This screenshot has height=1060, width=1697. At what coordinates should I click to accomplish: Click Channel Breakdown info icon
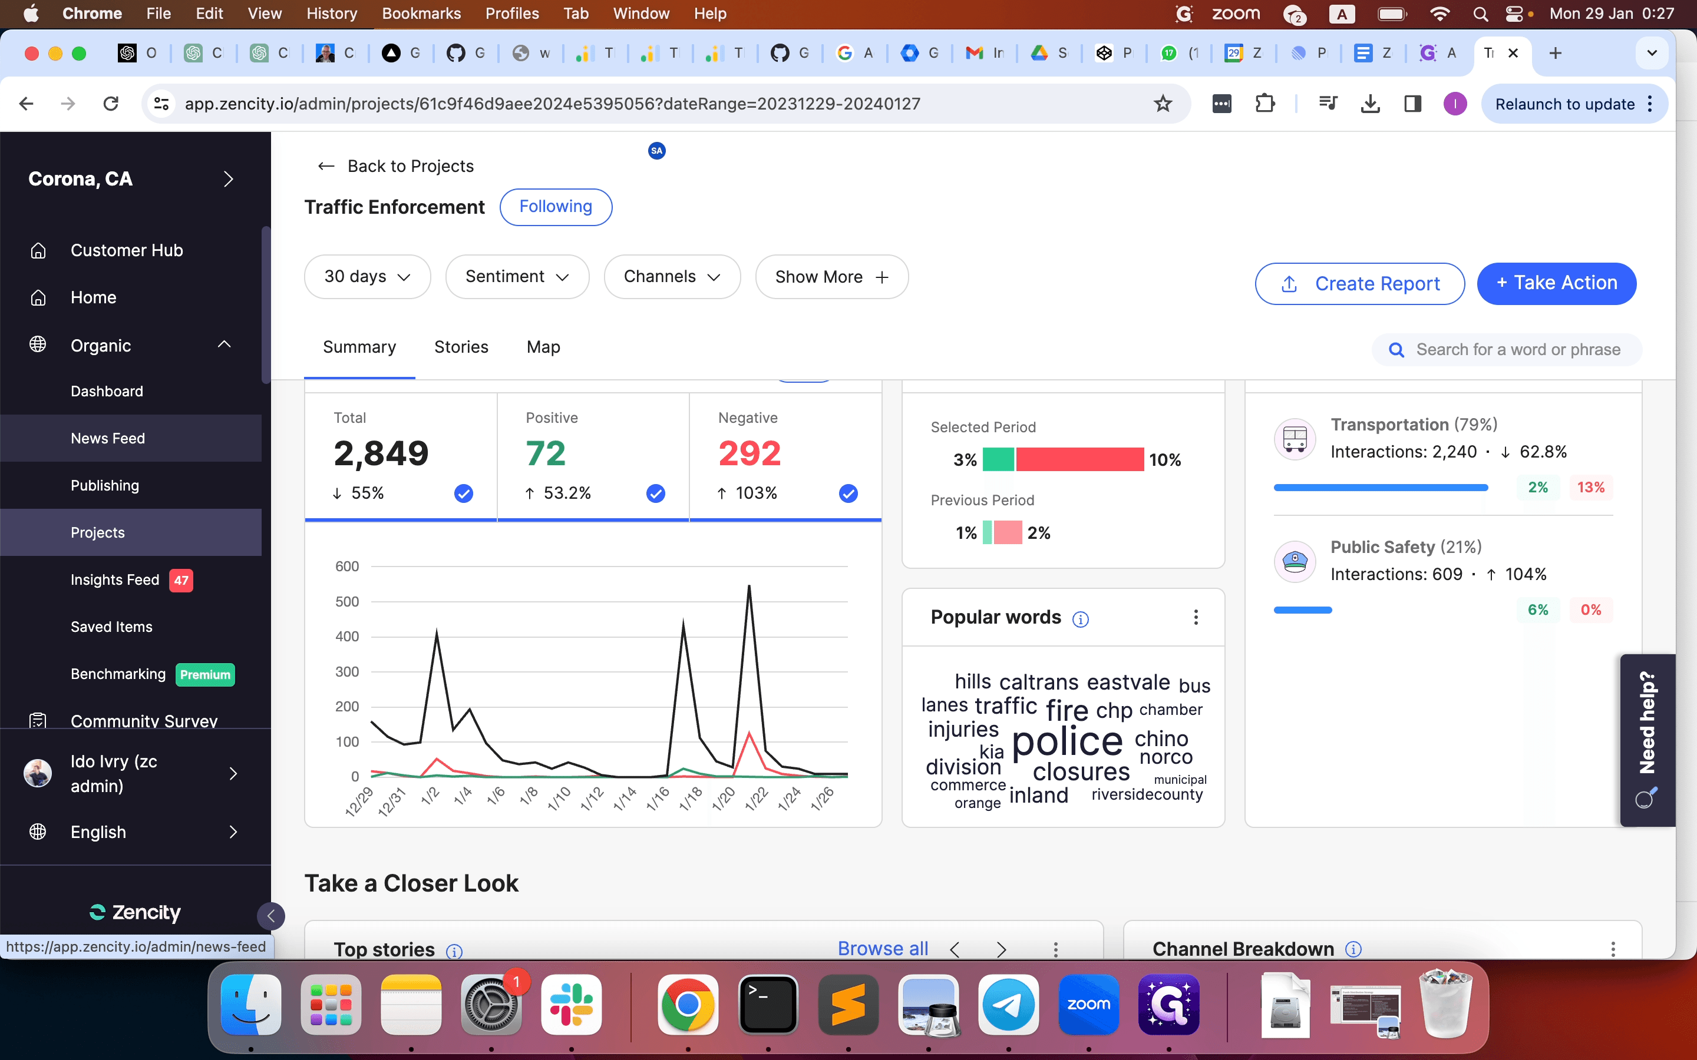(x=1353, y=949)
